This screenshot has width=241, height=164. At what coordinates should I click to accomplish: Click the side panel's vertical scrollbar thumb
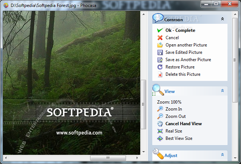(235, 60)
